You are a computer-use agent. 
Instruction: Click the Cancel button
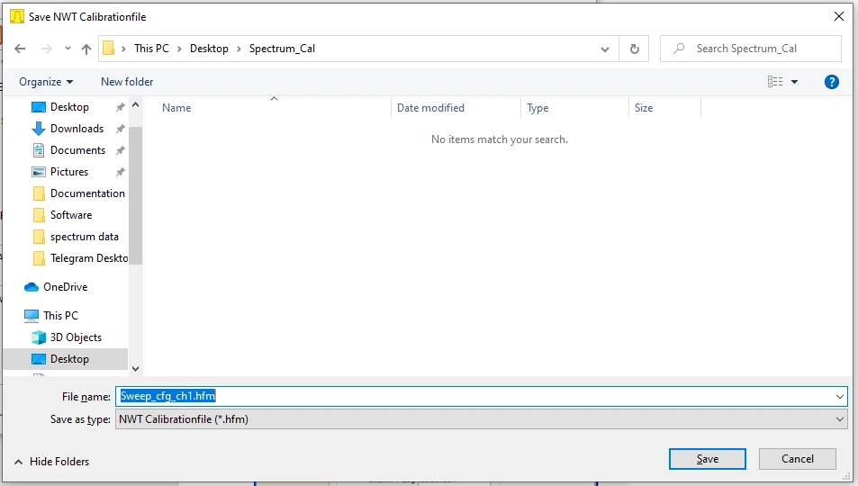(798, 459)
